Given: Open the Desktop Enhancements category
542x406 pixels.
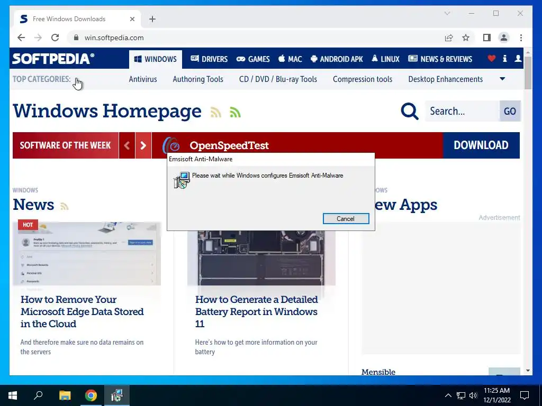Looking at the screenshot, I should point(446,79).
